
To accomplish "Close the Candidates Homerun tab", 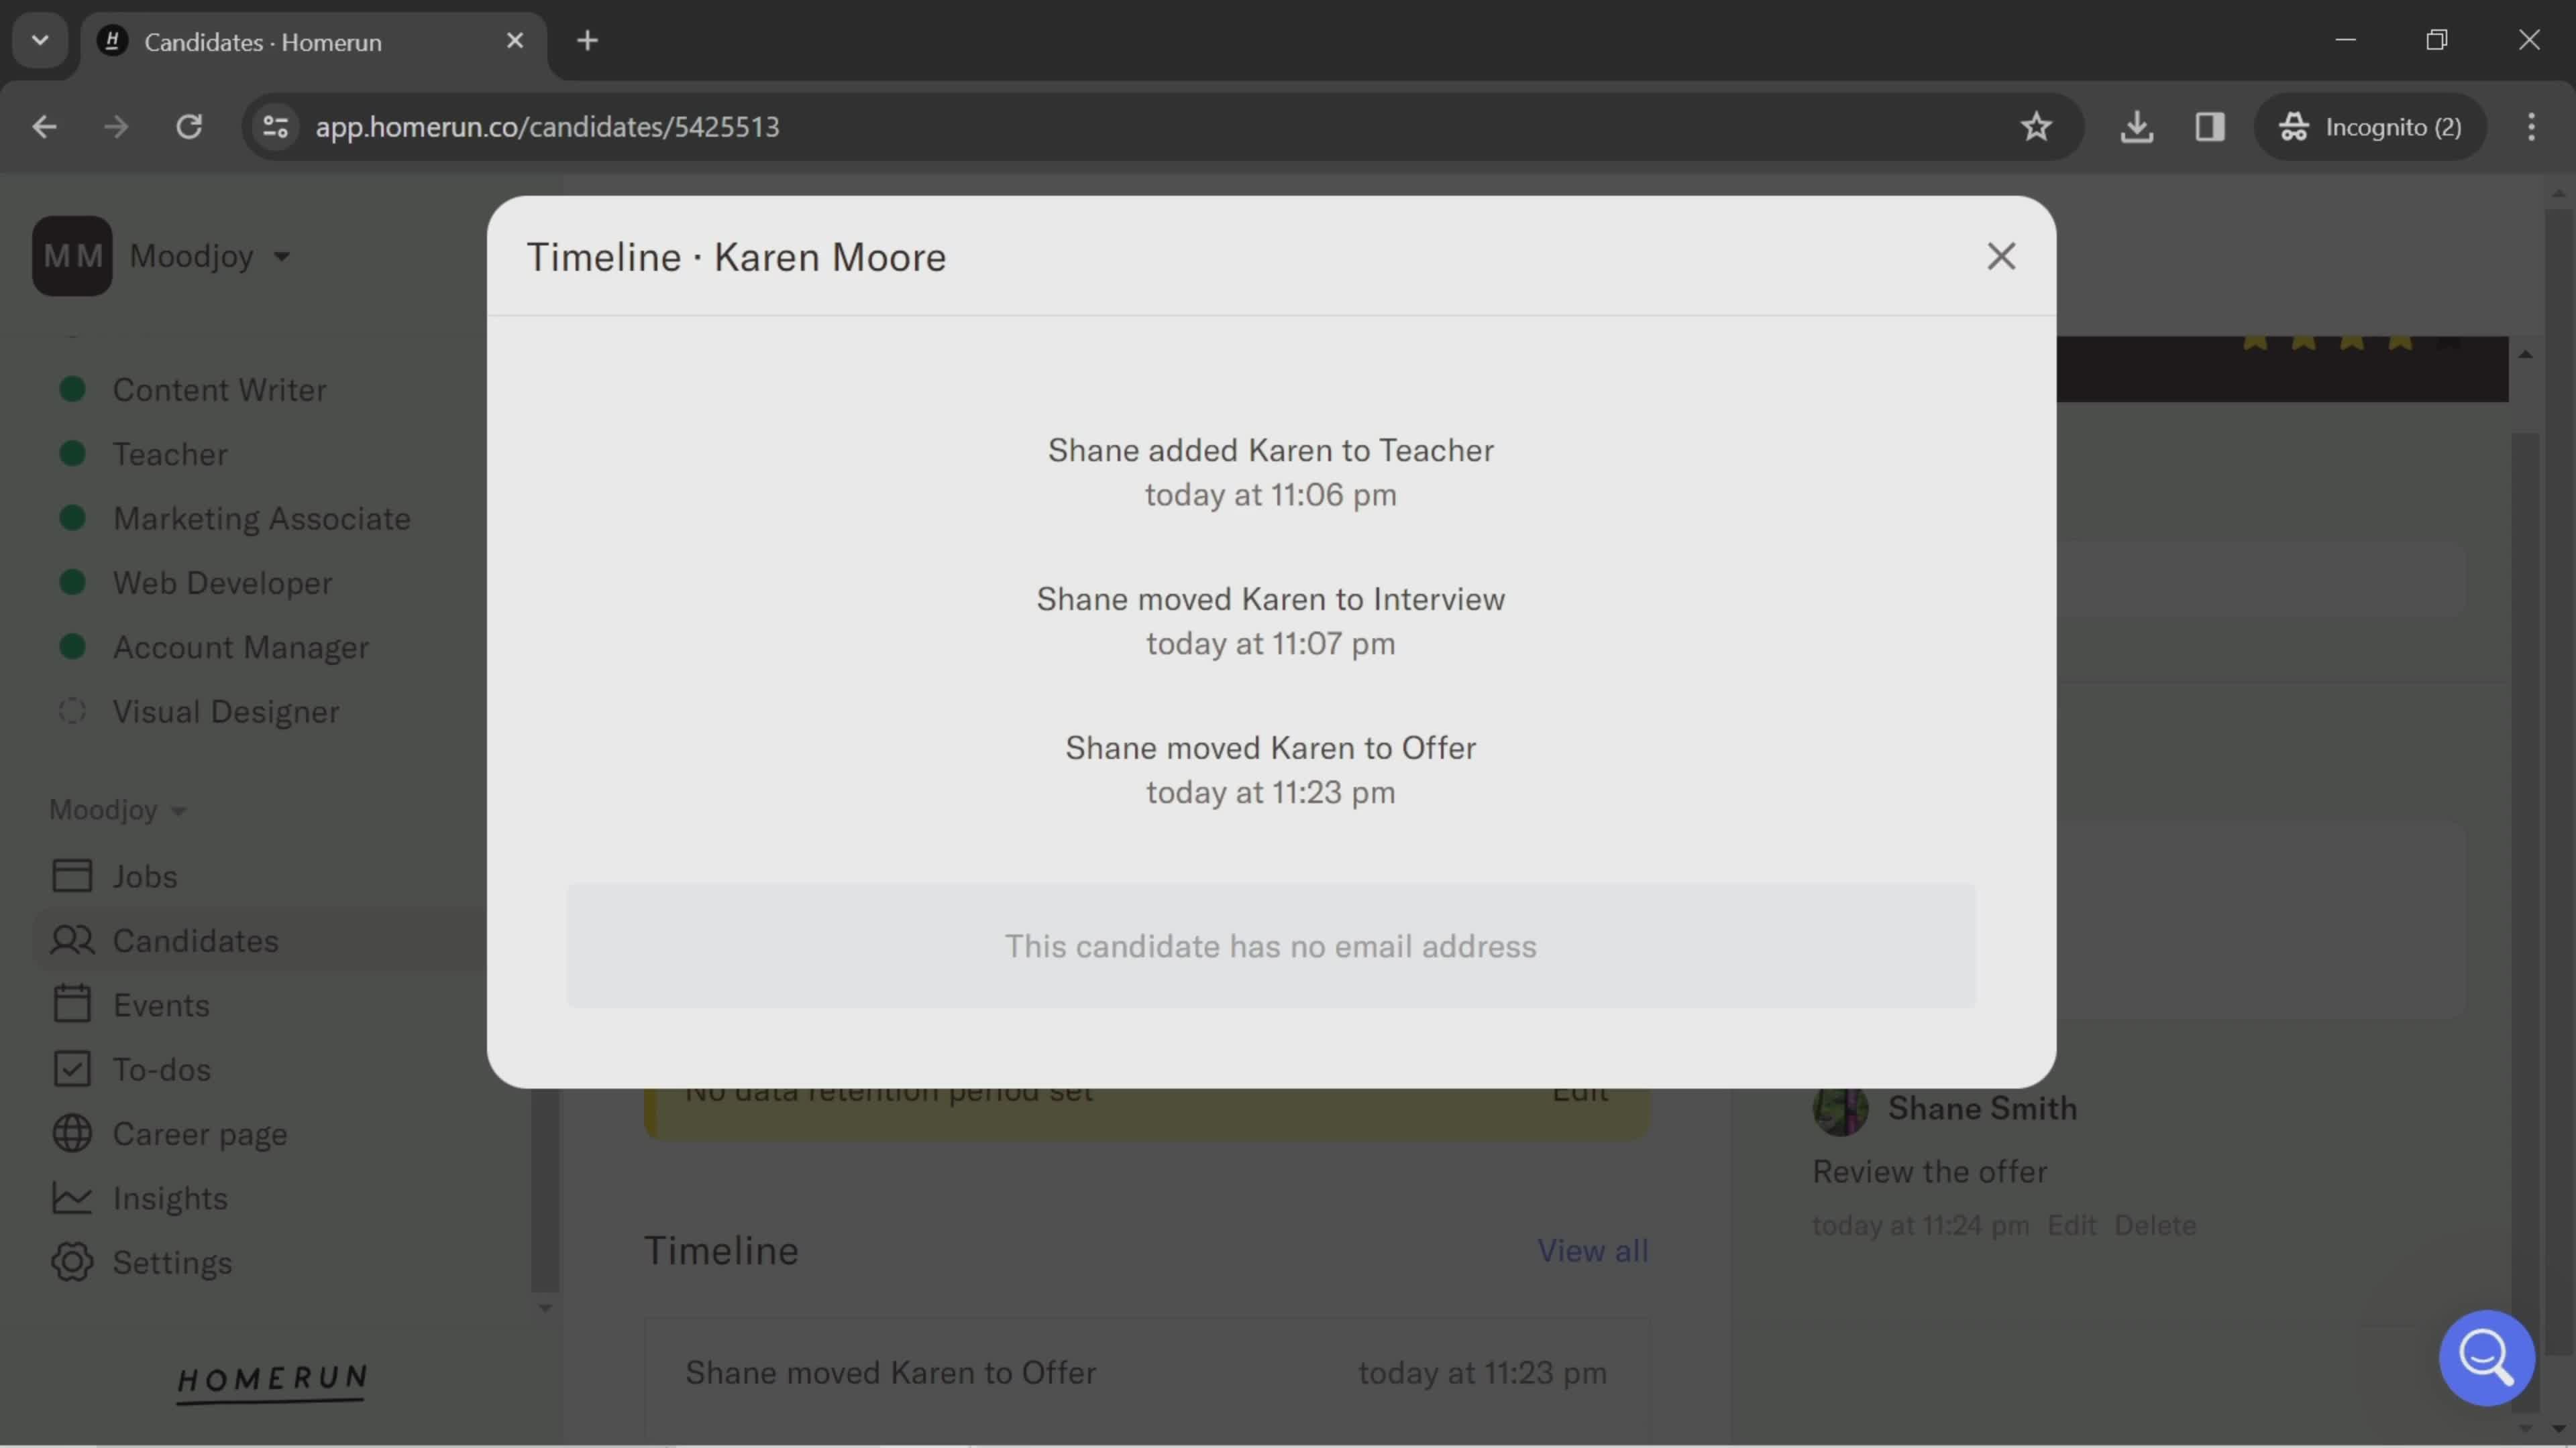I will [x=515, y=41].
